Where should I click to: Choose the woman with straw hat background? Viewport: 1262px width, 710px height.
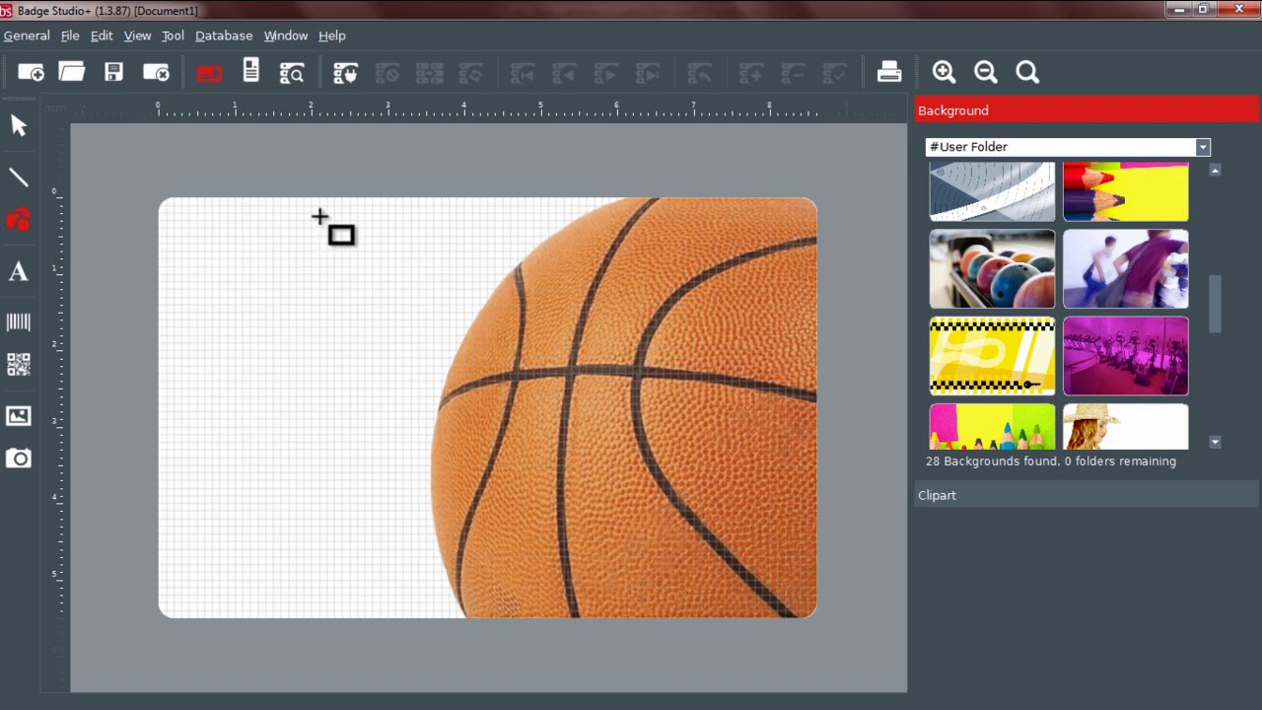tap(1126, 427)
